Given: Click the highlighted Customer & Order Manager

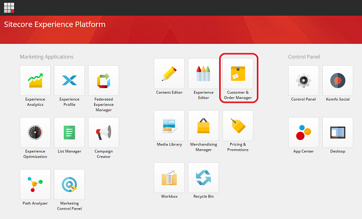Looking at the screenshot, I should coord(238,74).
